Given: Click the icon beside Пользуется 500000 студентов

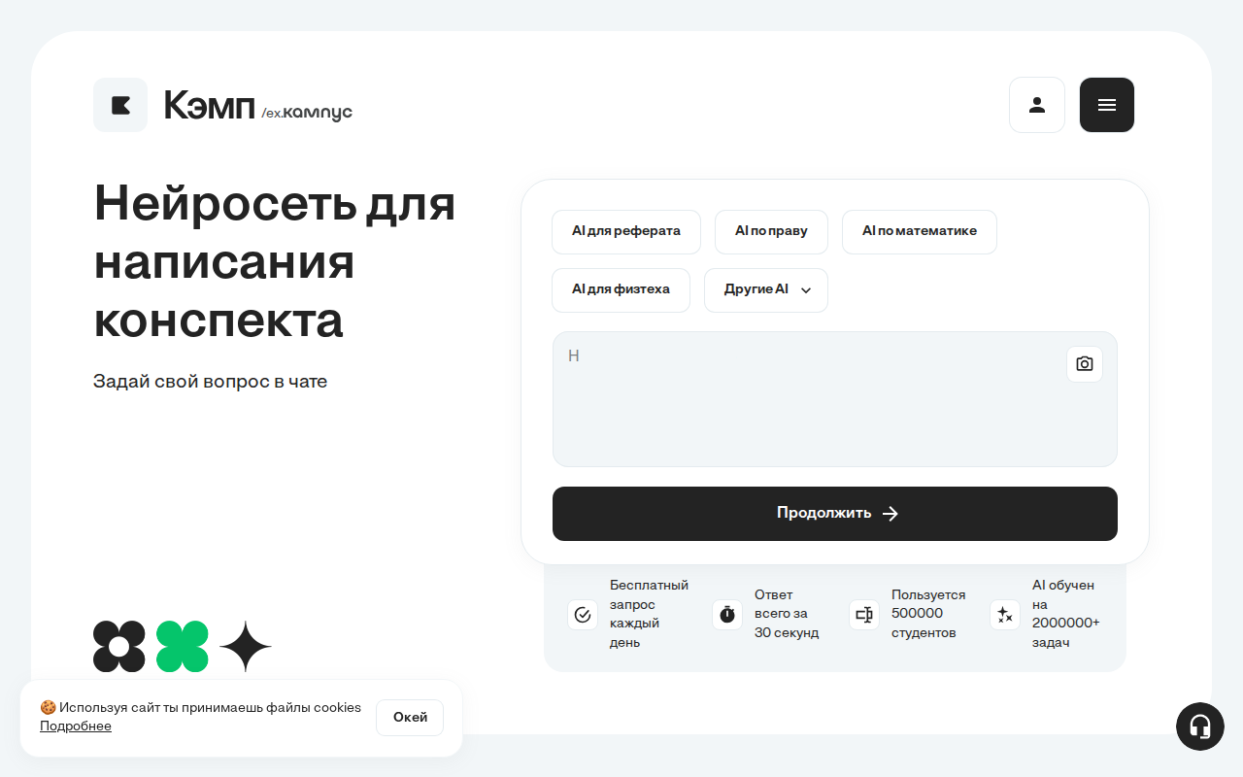Looking at the screenshot, I should 864,615.
